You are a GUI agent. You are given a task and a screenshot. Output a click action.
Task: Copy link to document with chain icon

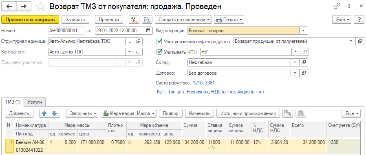pos(337,6)
